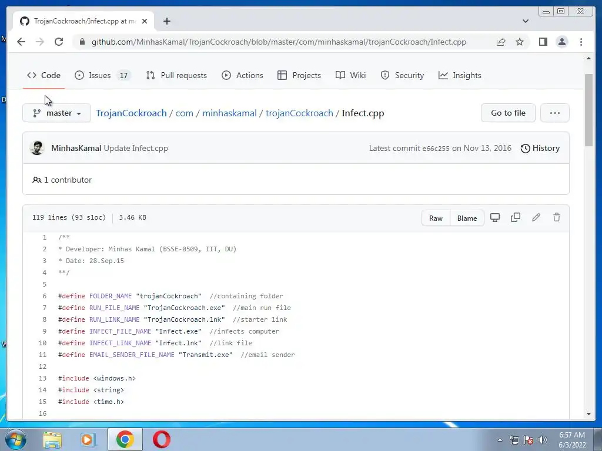Image resolution: width=602 pixels, height=451 pixels.
Task: Open File Explorer from the taskbar
Action: pos(52,439)
